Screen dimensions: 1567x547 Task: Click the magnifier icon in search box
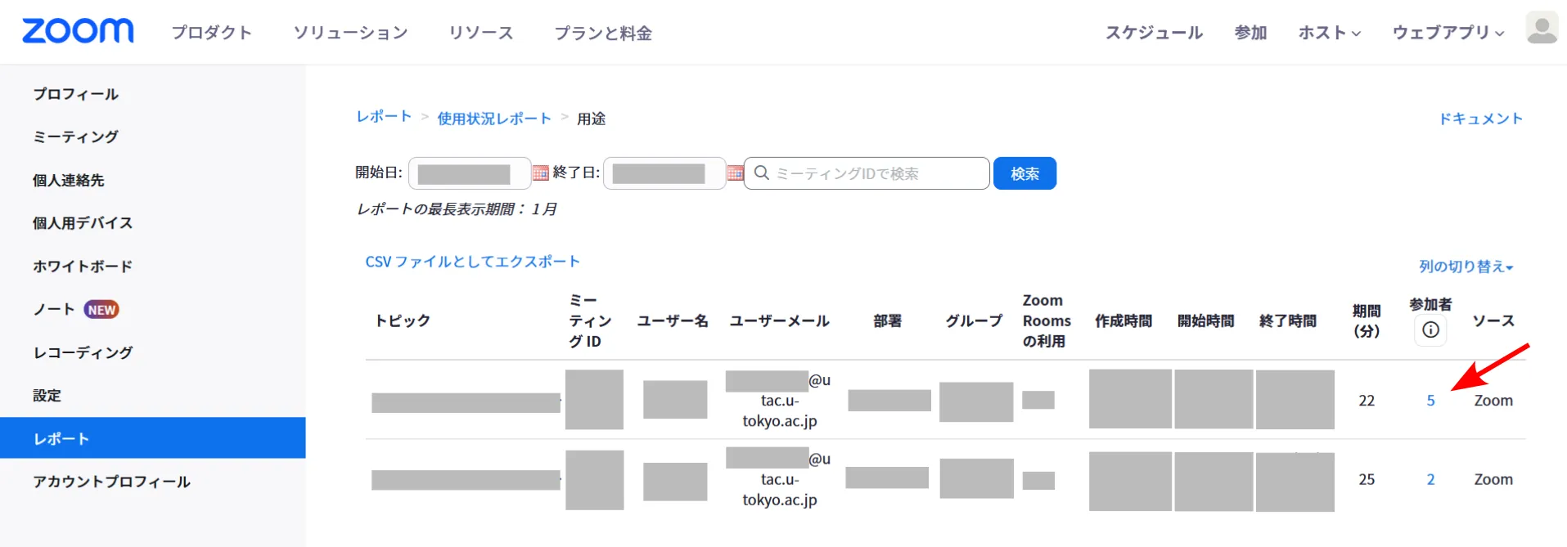tap(761, 173)
